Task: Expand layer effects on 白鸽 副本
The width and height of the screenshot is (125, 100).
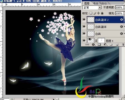Action: (x=124, y=27)
